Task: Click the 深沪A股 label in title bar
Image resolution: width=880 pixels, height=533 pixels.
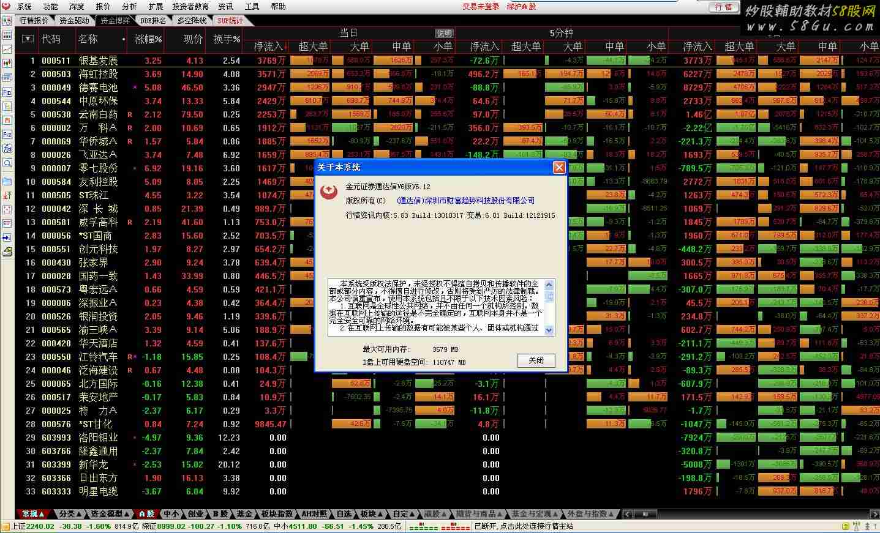Action: [x=521, y=6]
